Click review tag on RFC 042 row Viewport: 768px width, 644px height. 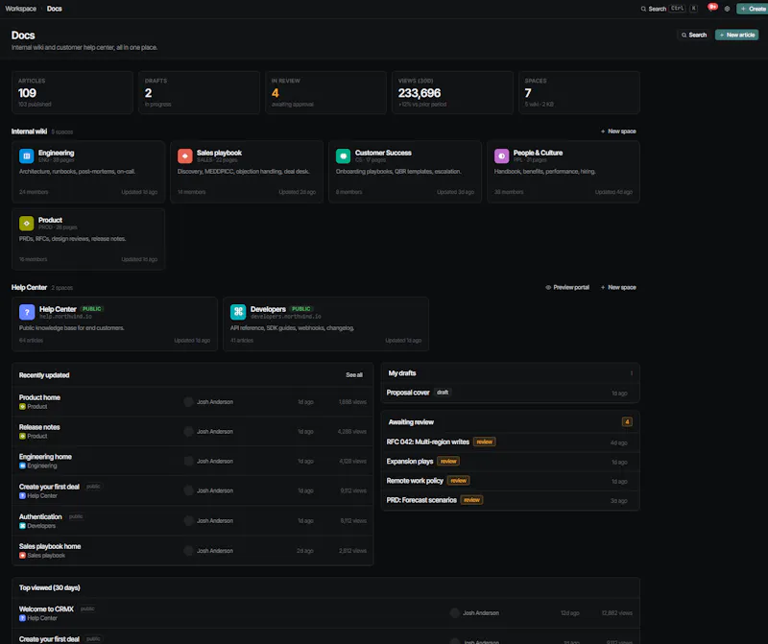coord(485,441)
